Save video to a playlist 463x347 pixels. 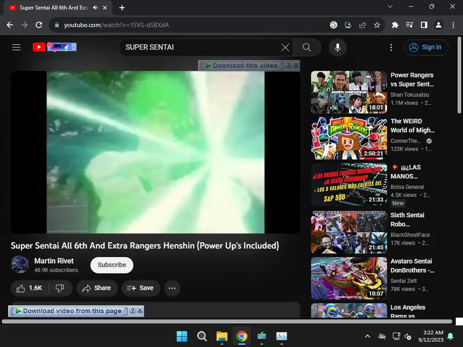(x=141, y=288)
